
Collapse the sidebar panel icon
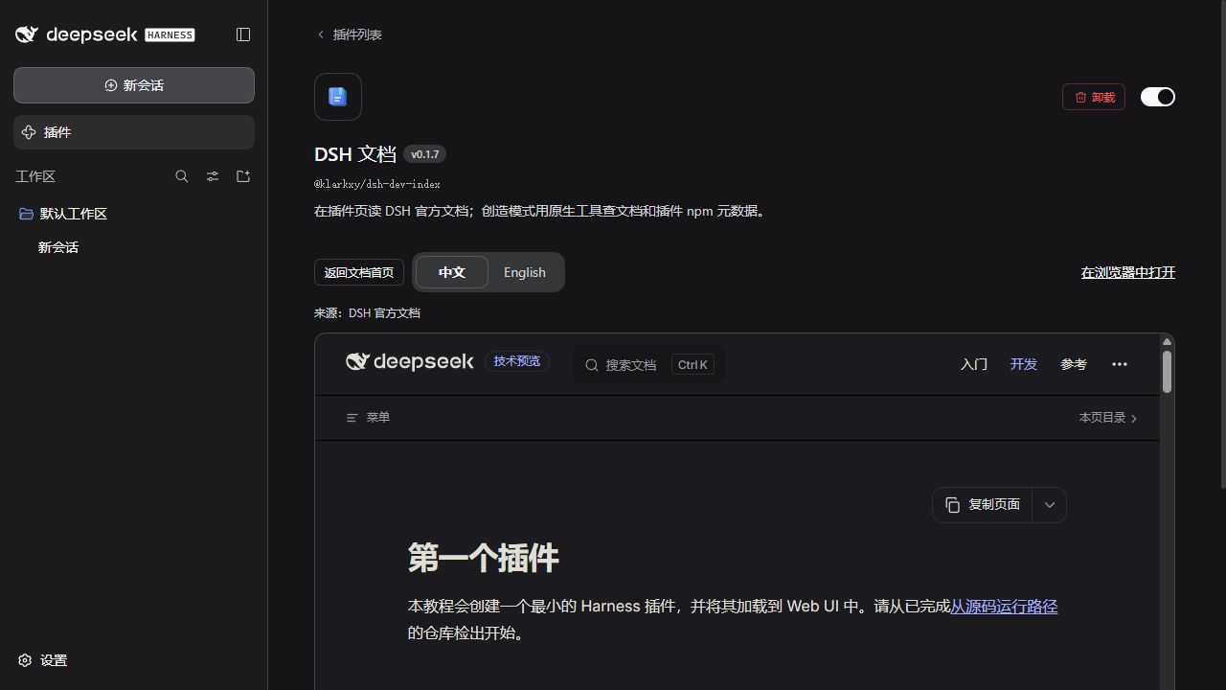[243, 34]
